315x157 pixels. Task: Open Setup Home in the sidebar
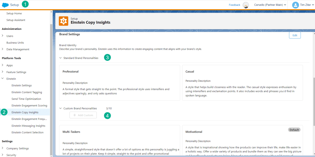pos(14,14)
